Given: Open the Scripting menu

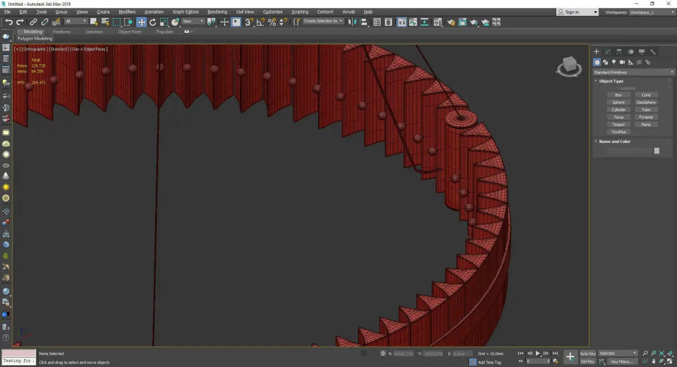Looking at the screenshot, I should (x=300, y=12).
